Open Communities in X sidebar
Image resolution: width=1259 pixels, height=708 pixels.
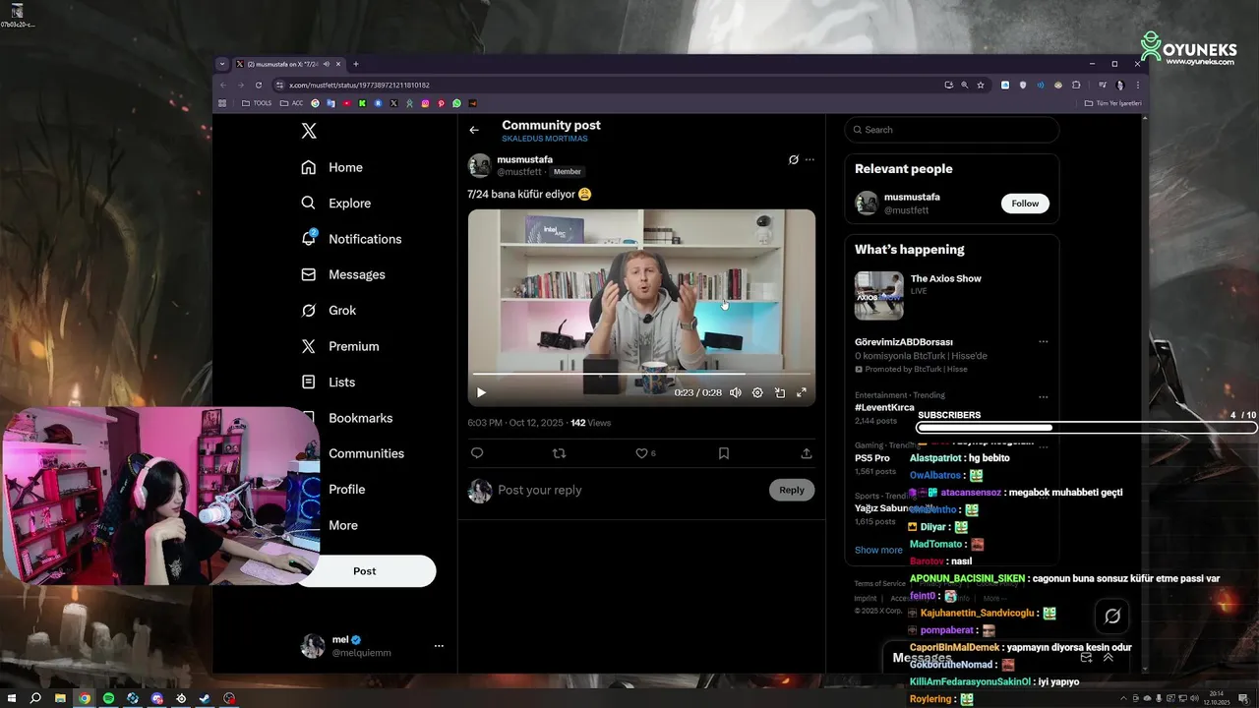(366, 453)
